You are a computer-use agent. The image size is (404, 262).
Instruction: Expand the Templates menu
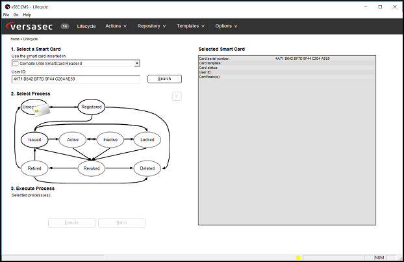pos(190,26)
